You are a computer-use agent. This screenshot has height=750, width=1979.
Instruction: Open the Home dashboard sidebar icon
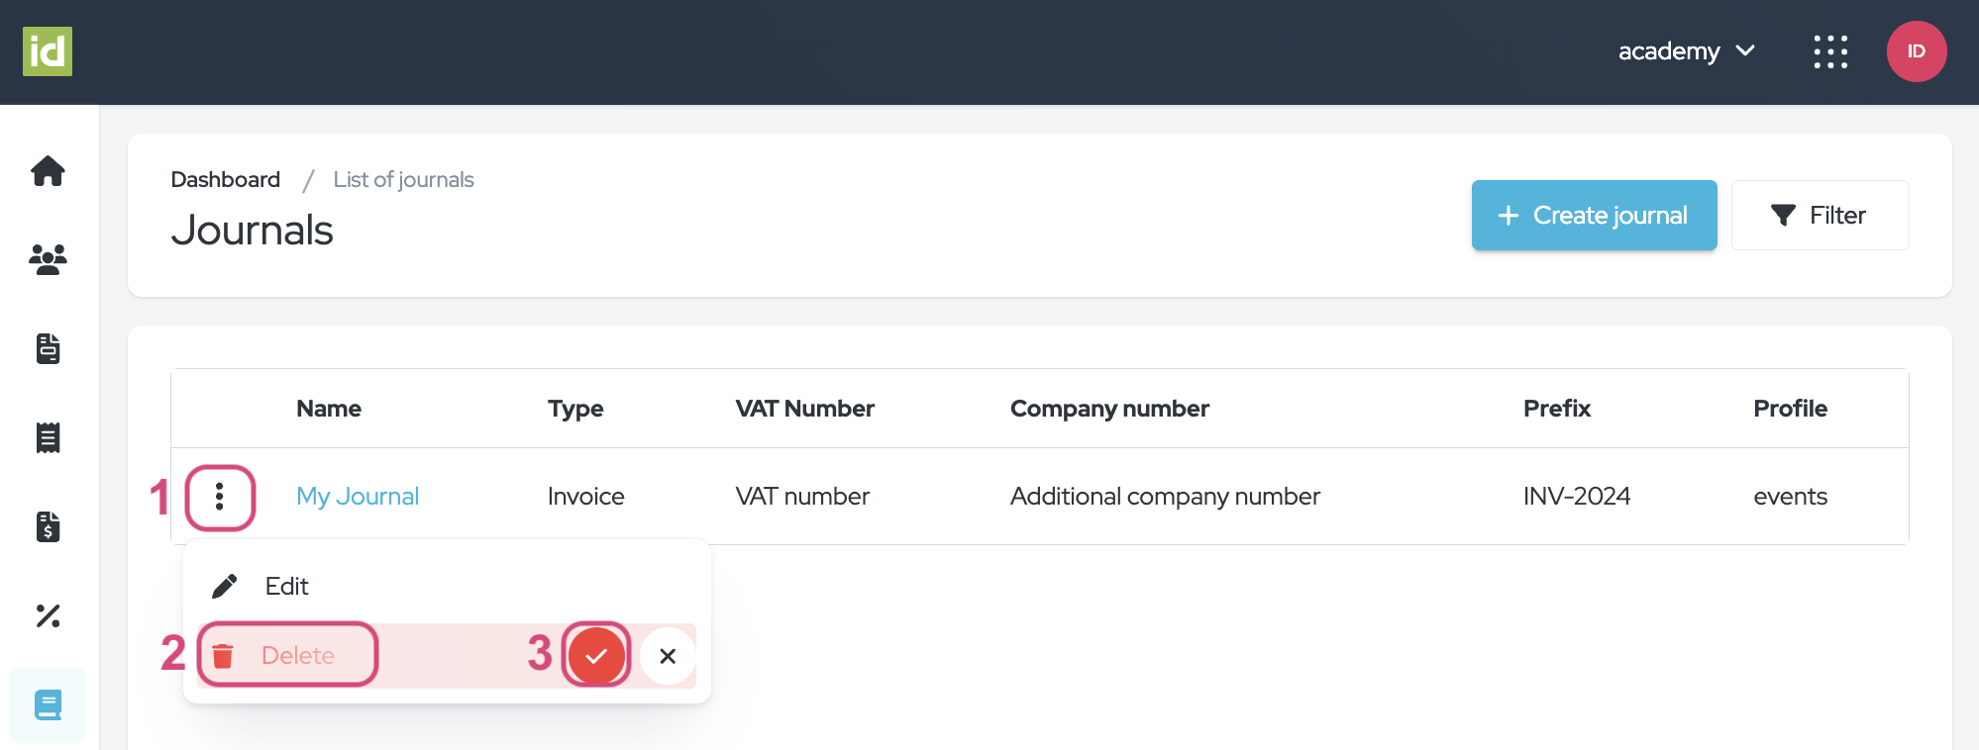point(48,171)
